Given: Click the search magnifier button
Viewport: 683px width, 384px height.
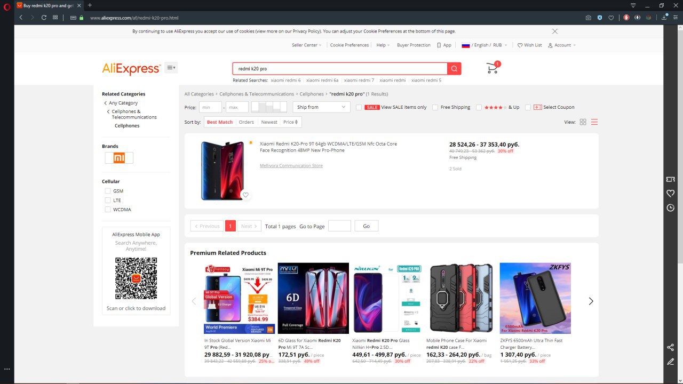Looking at the screenshot, I should (454, 68).
